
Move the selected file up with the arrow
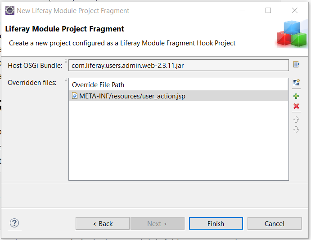(296, 120)
